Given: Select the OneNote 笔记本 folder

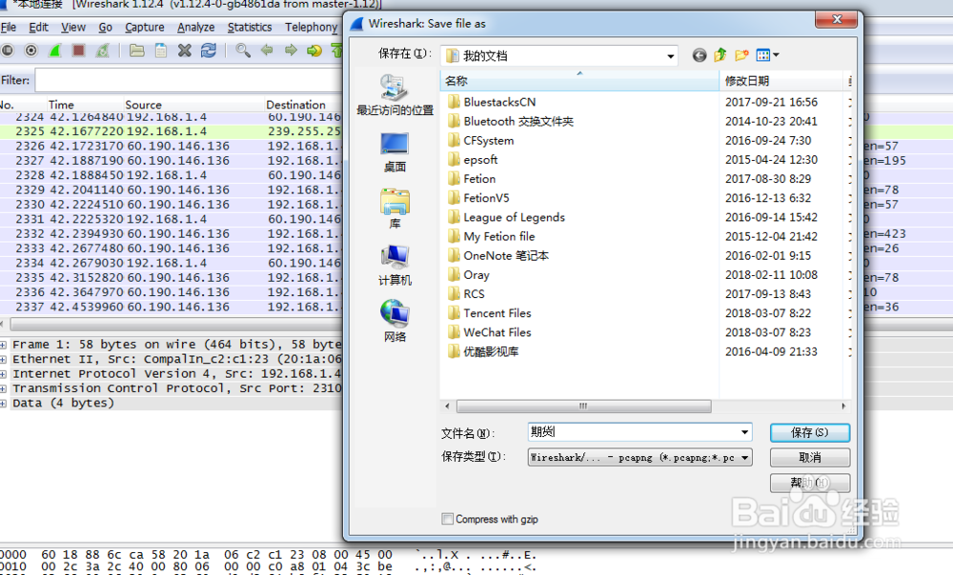Looking at the screenshot, I should pos(498,256).
